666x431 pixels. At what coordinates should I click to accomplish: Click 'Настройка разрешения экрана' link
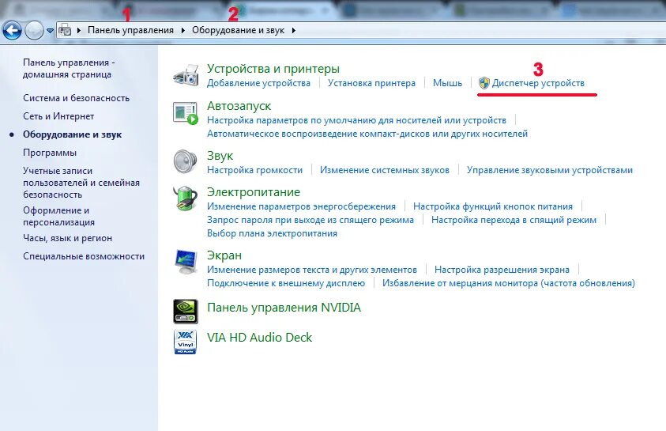[x=502, y=270]
